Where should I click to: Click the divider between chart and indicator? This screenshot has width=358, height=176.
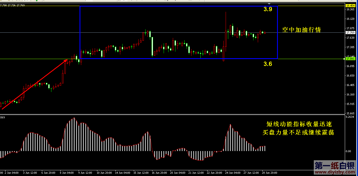point(172,115)
